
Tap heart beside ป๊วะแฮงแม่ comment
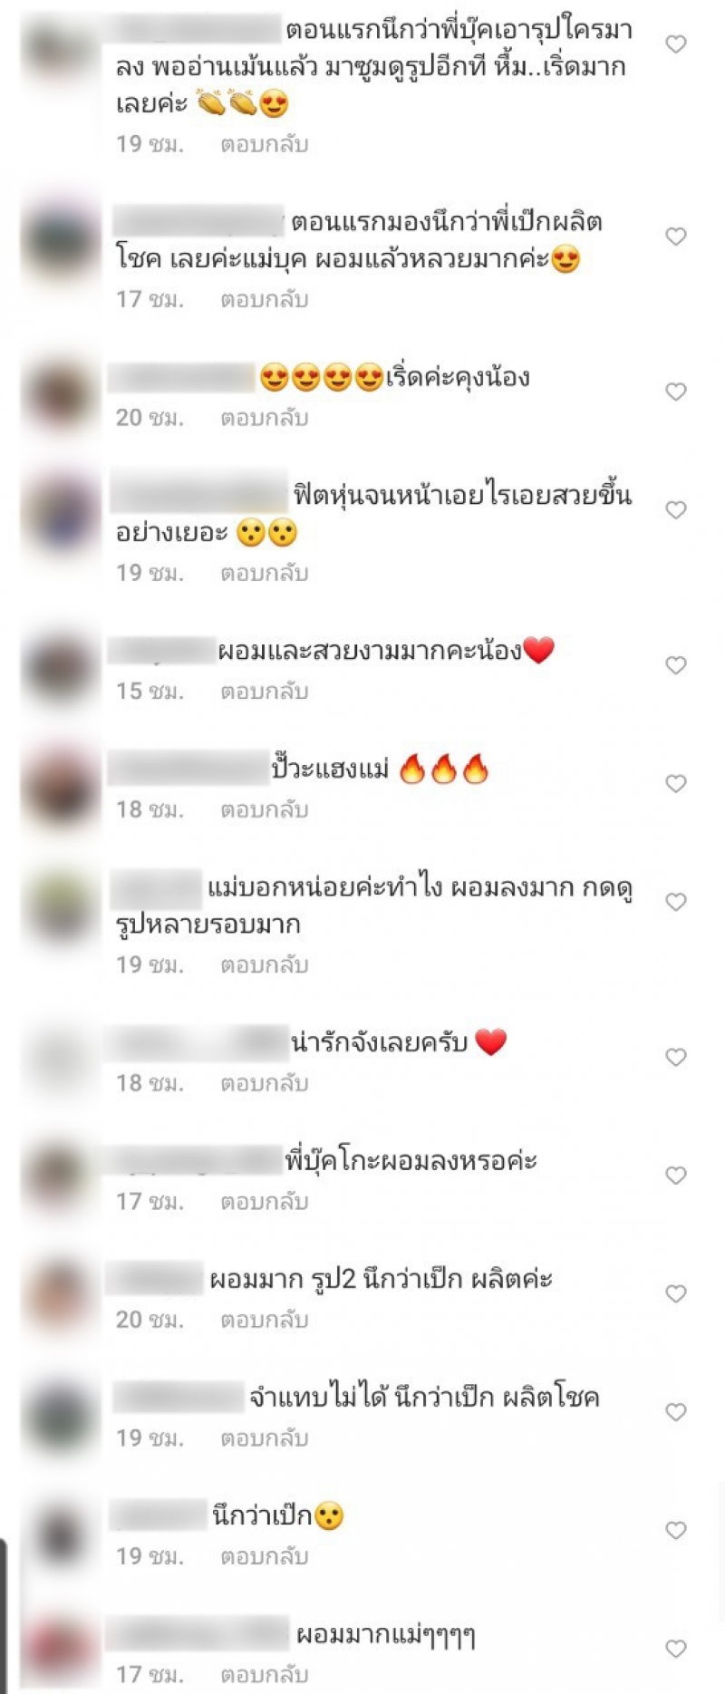(676, 784)
